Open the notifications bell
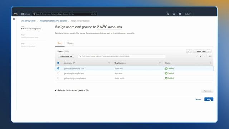This screenshot has height=129, width=229. point(174,14)
